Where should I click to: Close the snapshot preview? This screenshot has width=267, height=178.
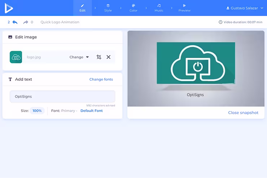pyautogui.click(x=243, y=112)
